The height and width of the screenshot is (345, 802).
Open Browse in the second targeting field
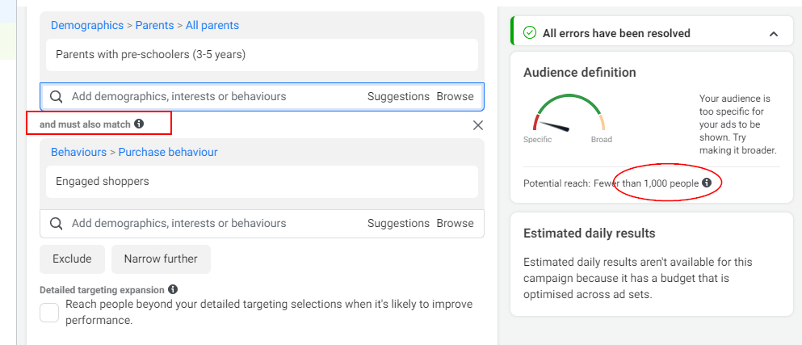click(456, 224)
